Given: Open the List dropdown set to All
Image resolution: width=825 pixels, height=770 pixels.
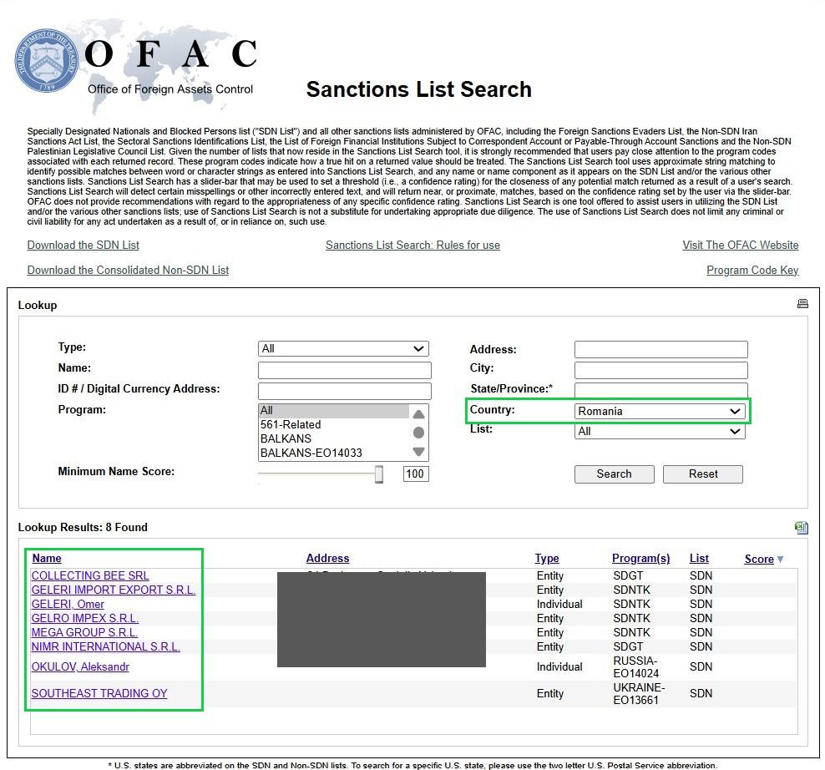Looking at the screenshot, I should click(x=660, y=431).
